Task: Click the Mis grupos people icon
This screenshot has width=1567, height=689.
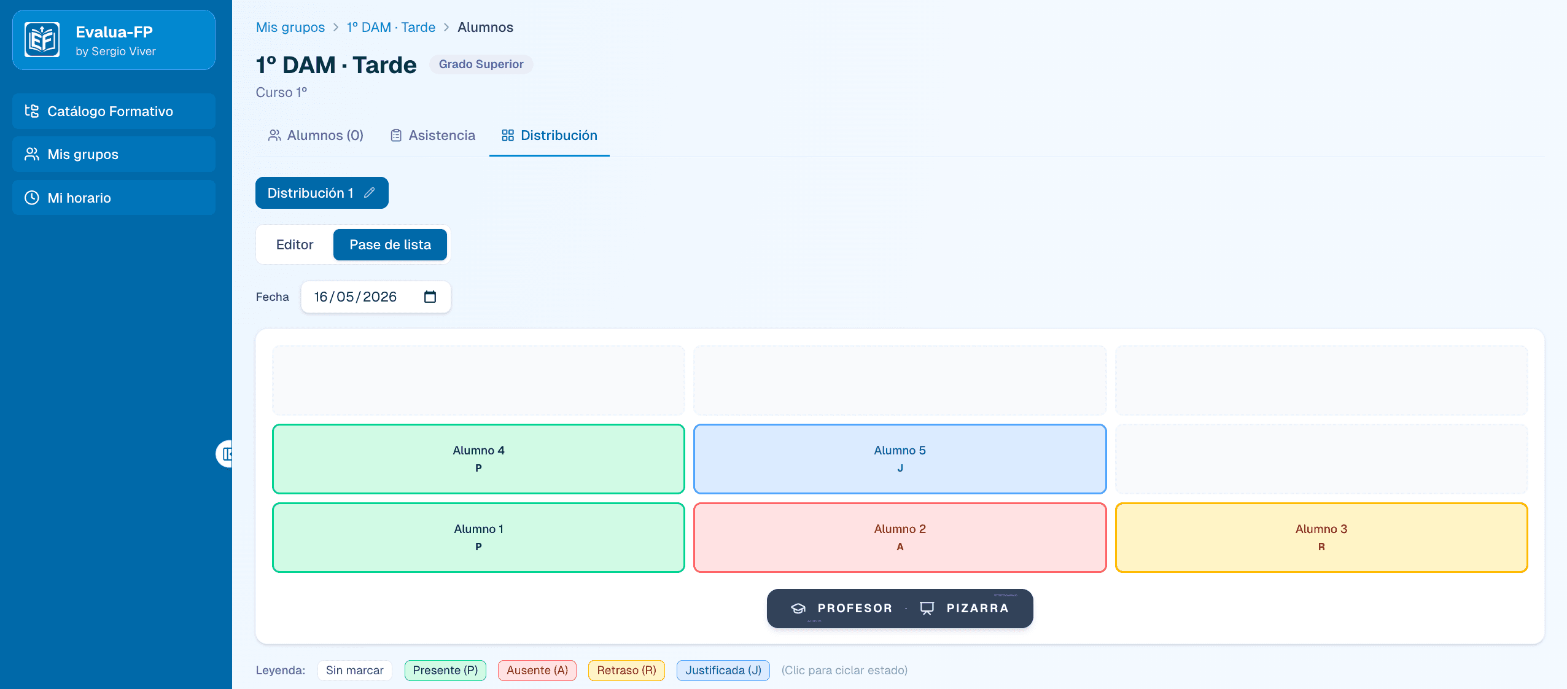Action: pos(32,154)
